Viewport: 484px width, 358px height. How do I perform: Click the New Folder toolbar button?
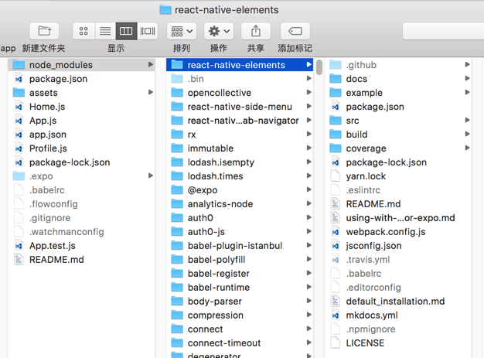44,31
